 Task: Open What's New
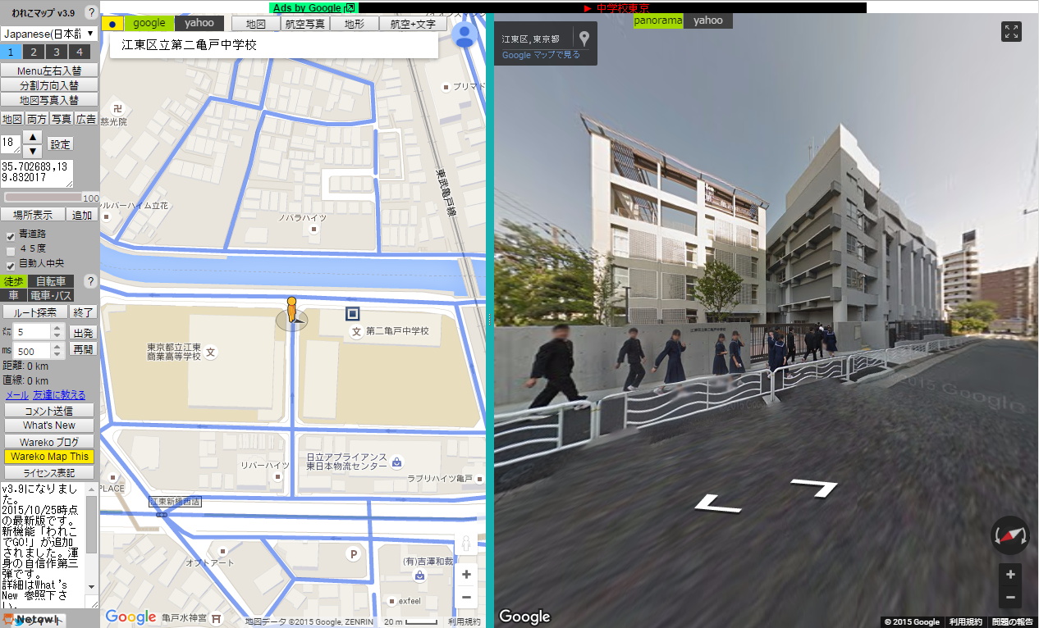pos(49,425)
